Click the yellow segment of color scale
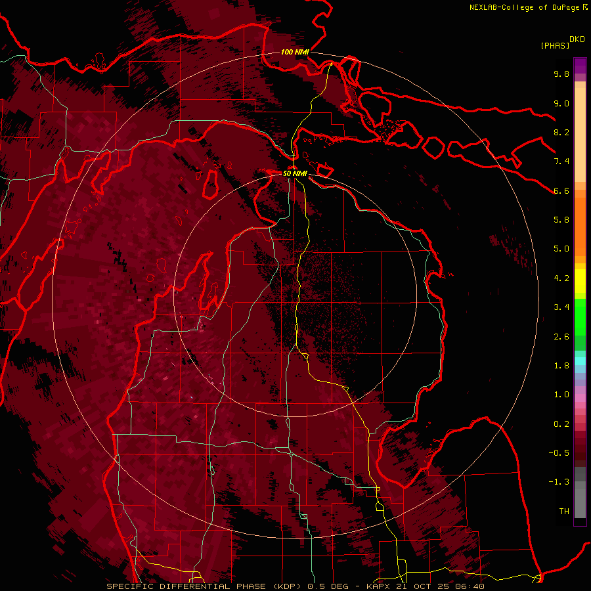This screenshot has width=591, height=591. pyautogui.click(x=580, y=281)
